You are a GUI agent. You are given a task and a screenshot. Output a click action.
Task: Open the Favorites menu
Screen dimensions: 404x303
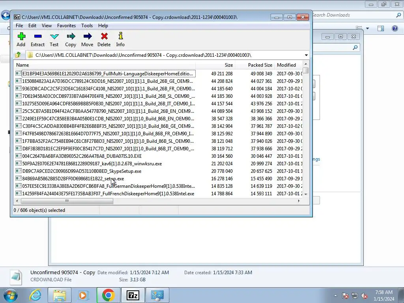pos(66,26)
